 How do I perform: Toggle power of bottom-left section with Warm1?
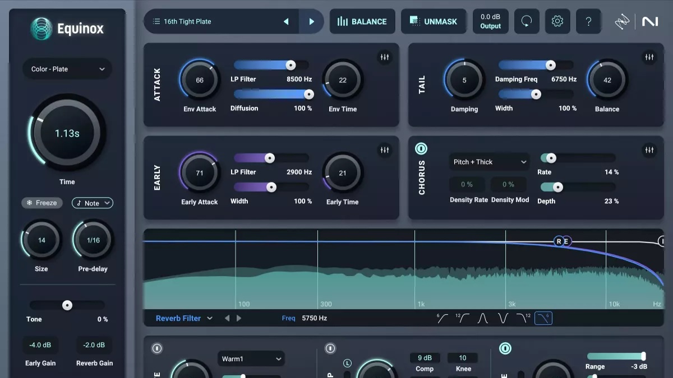pyautogui.click(x=157, y=348)
